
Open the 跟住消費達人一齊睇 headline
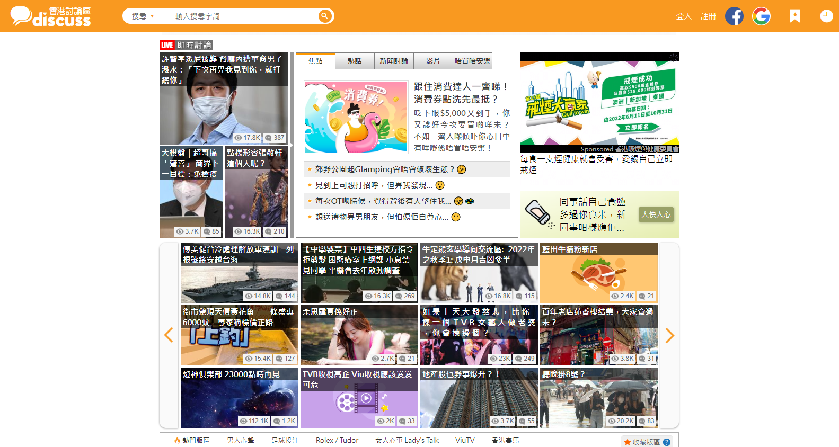pos(462,93)
